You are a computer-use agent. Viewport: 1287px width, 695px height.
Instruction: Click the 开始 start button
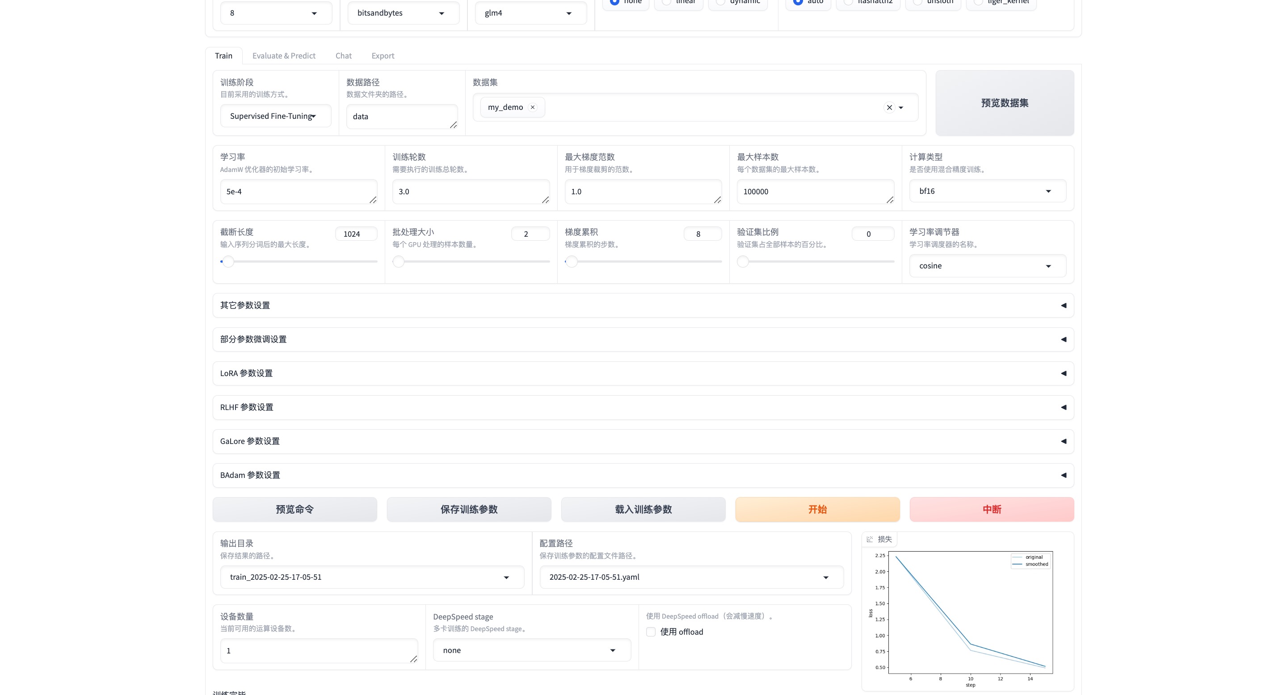click(817, 510)
